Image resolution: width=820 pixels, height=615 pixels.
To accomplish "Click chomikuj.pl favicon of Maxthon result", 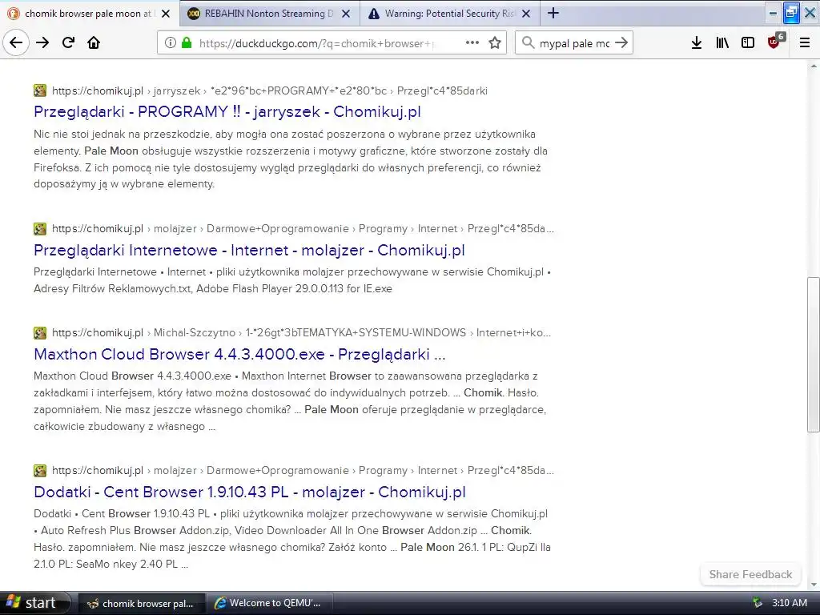I will pos(40,332).
